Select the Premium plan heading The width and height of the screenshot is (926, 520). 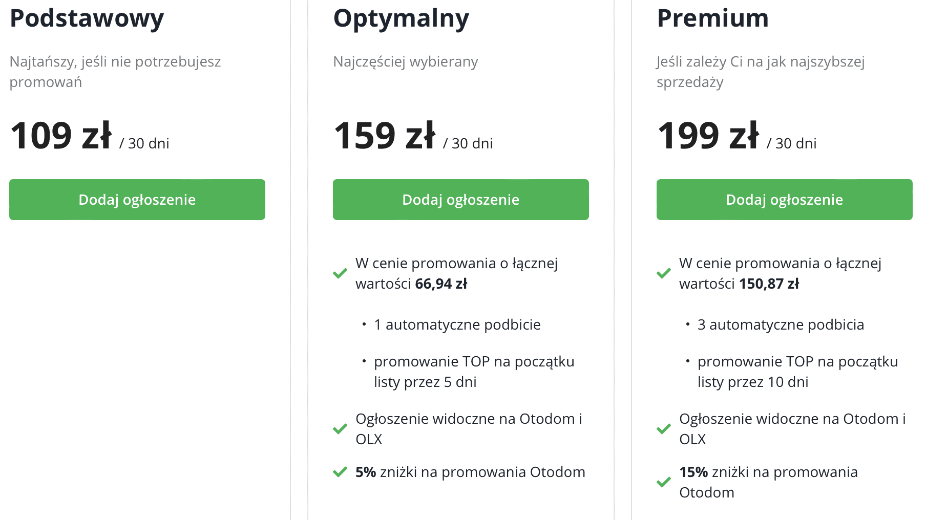(x=713, y=18)
